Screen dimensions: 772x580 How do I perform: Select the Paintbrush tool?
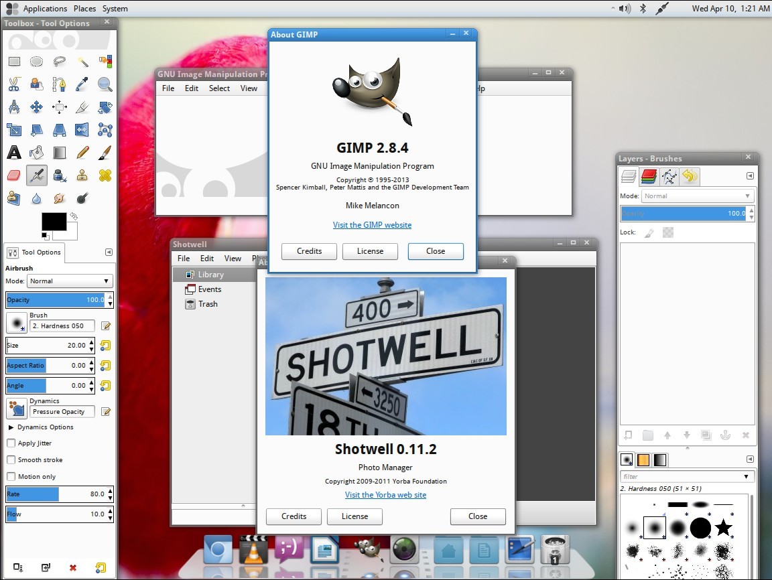tap(105, 153)
